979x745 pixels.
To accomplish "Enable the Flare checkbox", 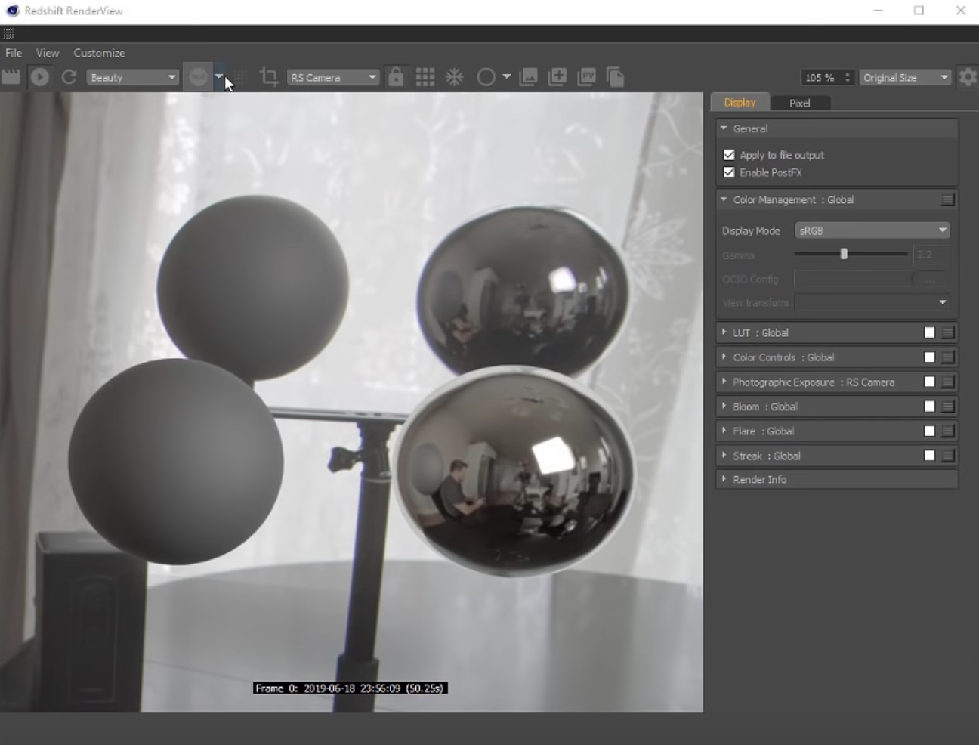I will 929,431.
